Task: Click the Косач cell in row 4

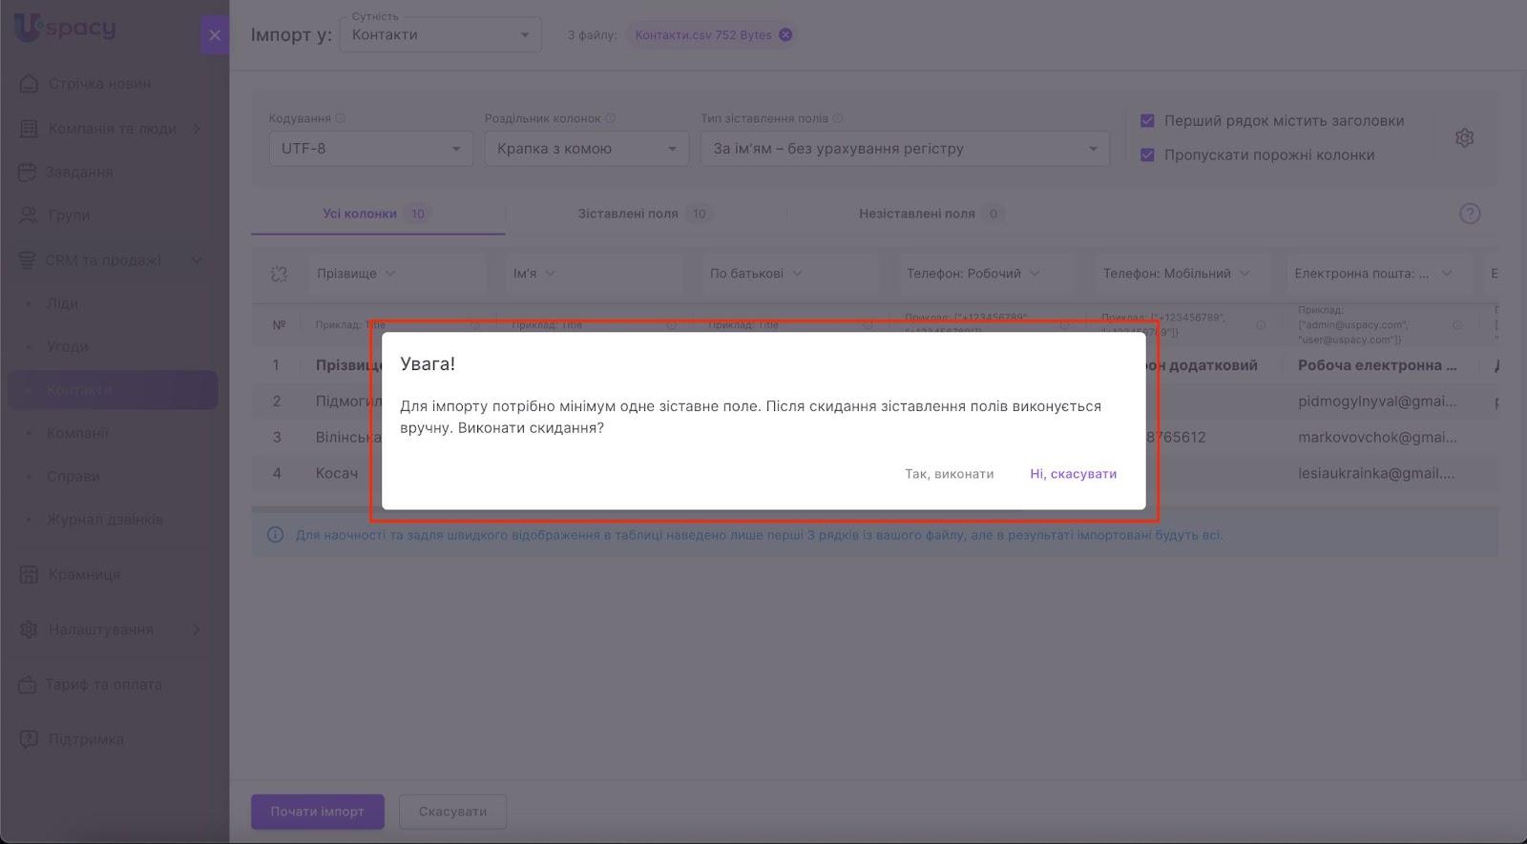Action: tap(337, 473)
